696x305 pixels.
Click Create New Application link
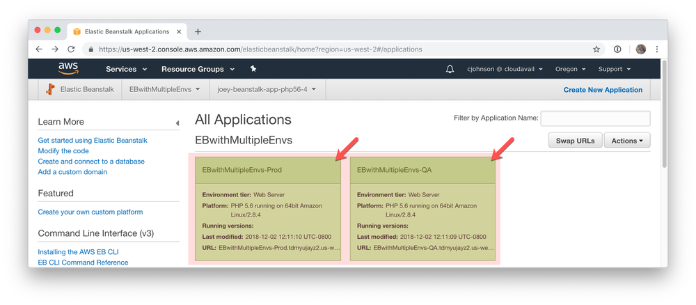(x=603, y=90)
